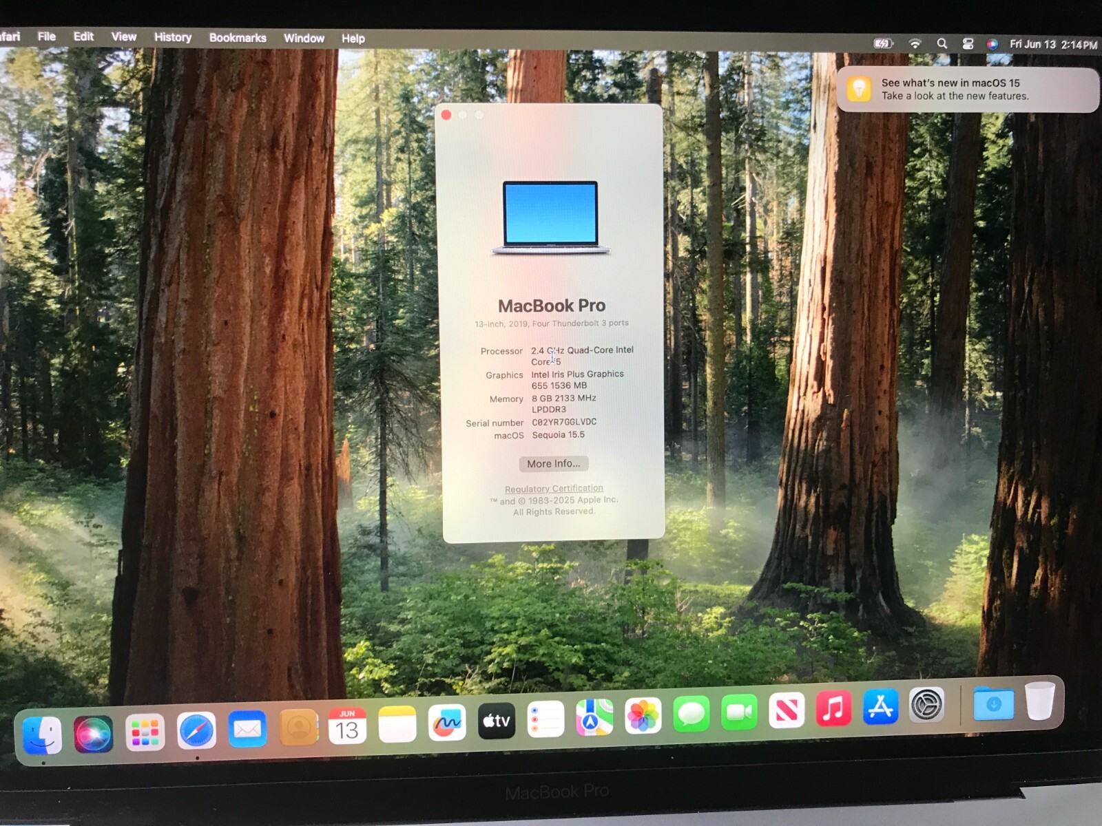Open the Photos app
This screenshot has width=1102, height=826.
[643, 716]
